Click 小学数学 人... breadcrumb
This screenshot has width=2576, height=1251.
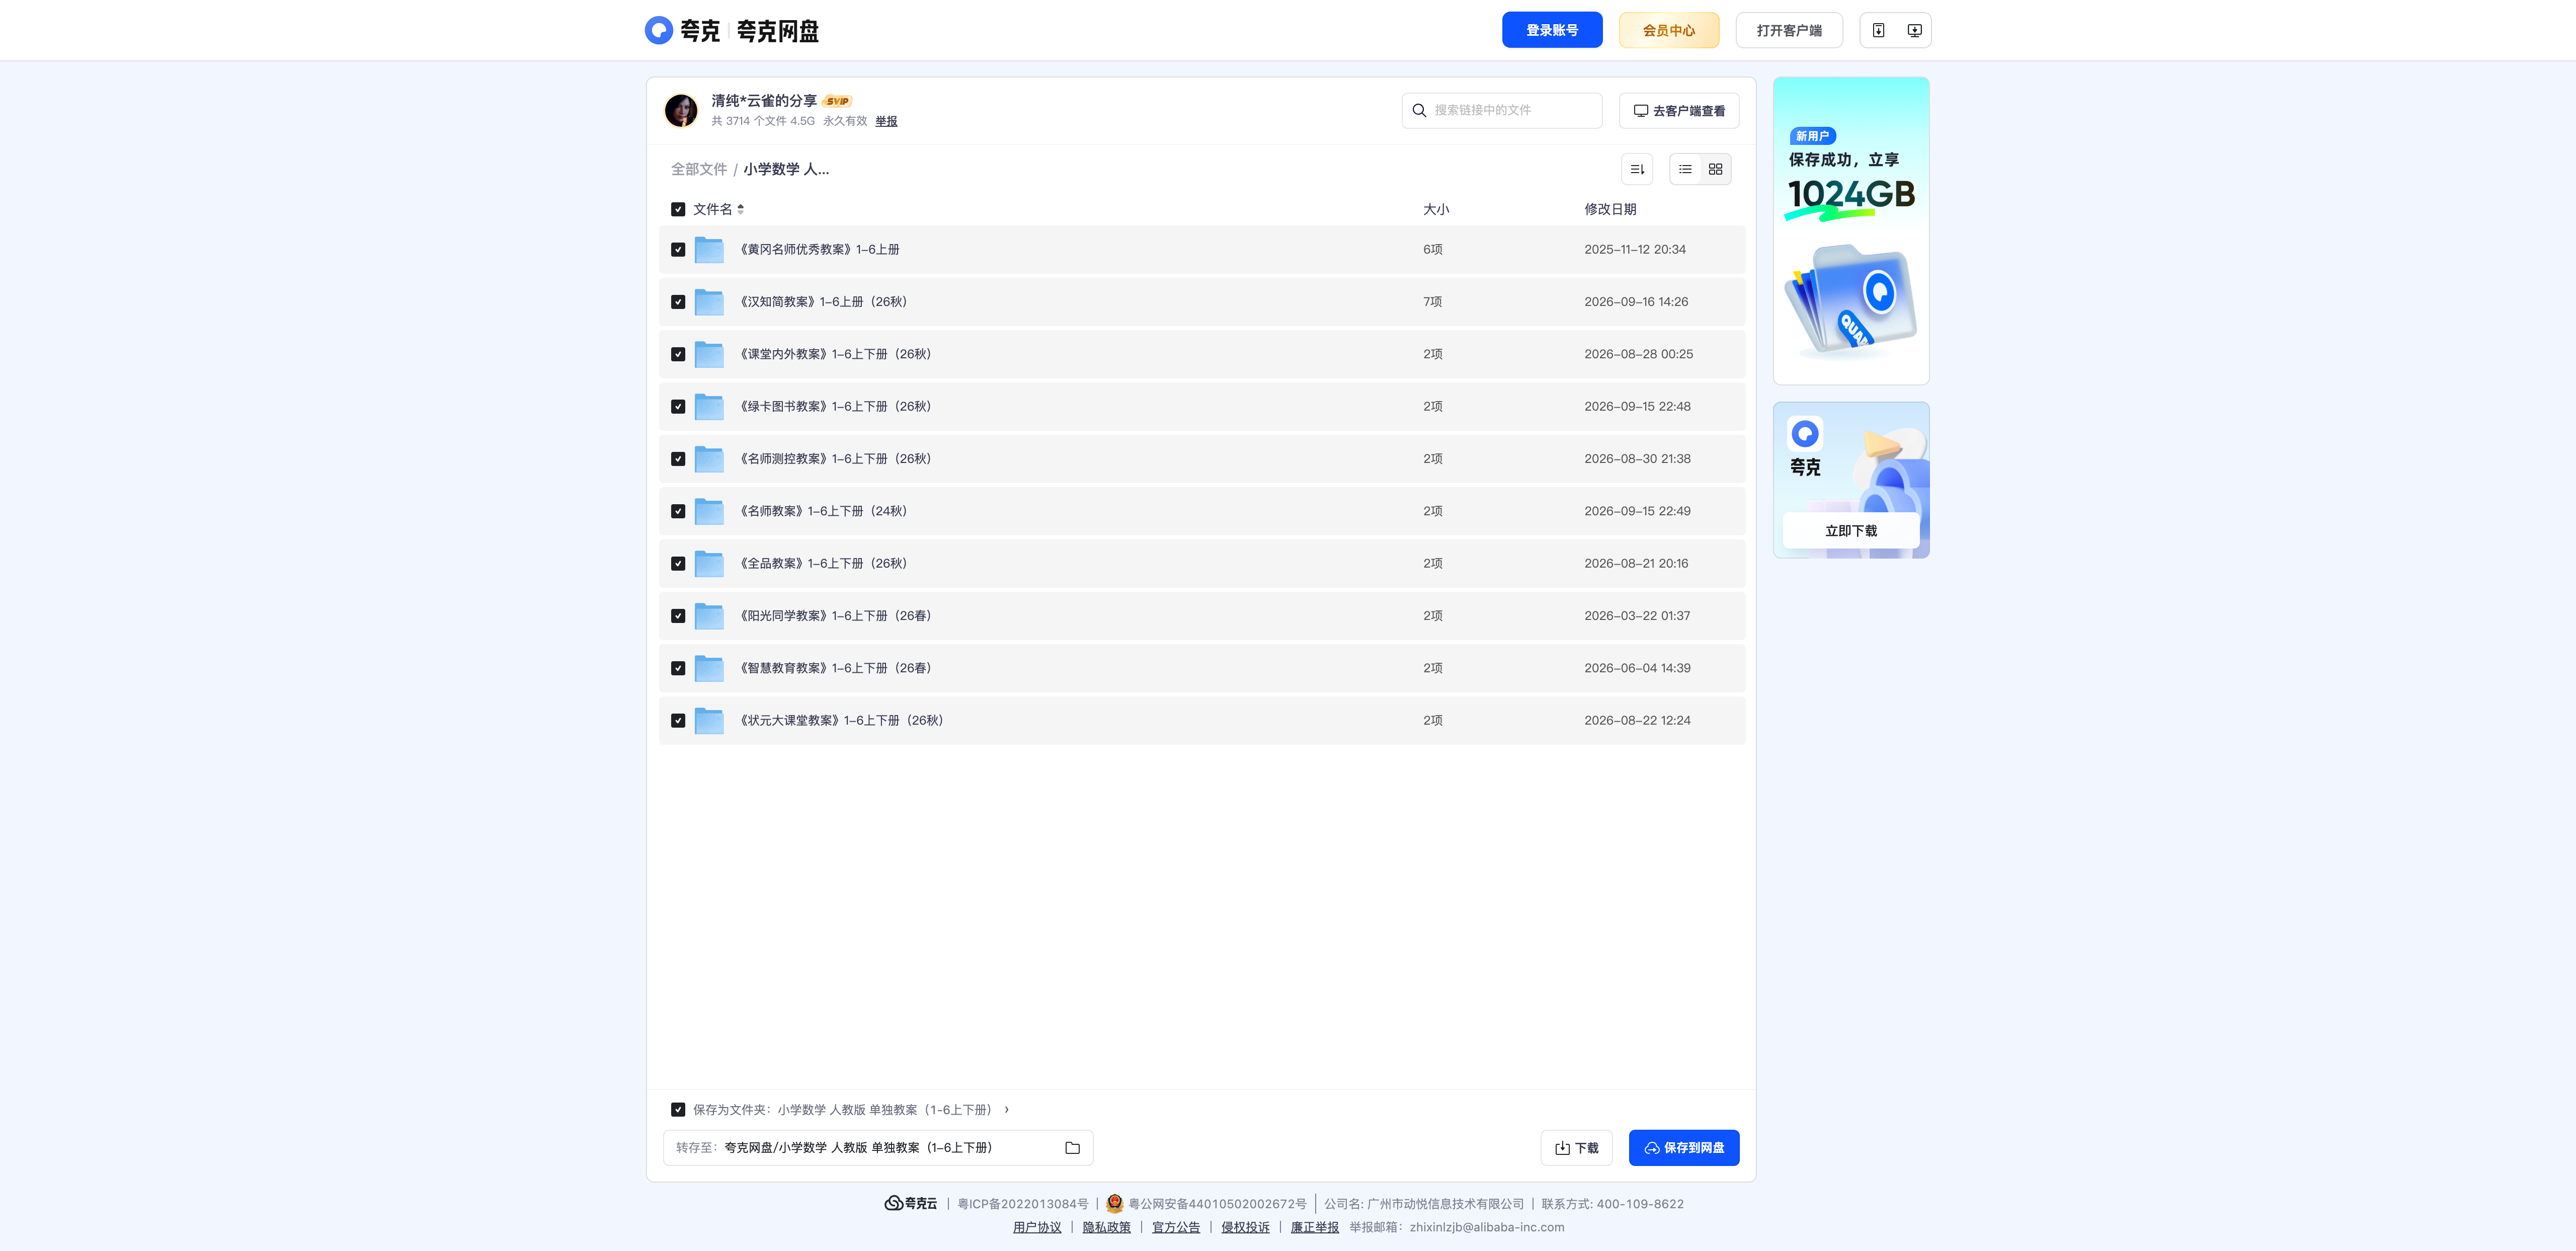pyautogui.click(x=786, y=169)
